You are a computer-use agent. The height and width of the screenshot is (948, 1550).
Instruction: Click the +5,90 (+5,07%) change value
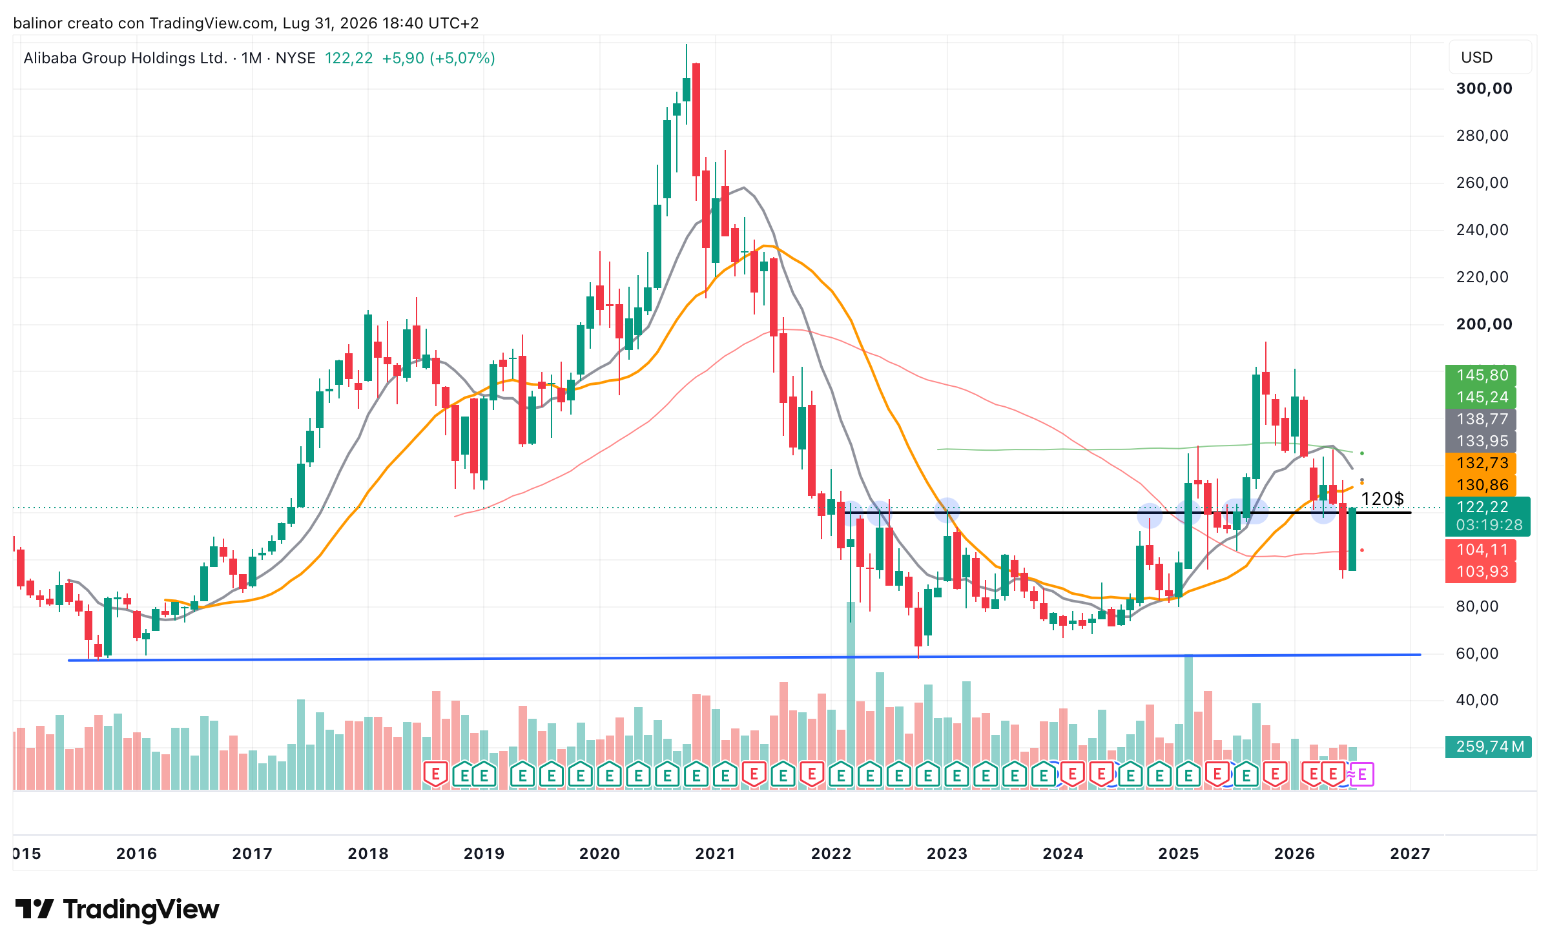click(x=439, y=58)
